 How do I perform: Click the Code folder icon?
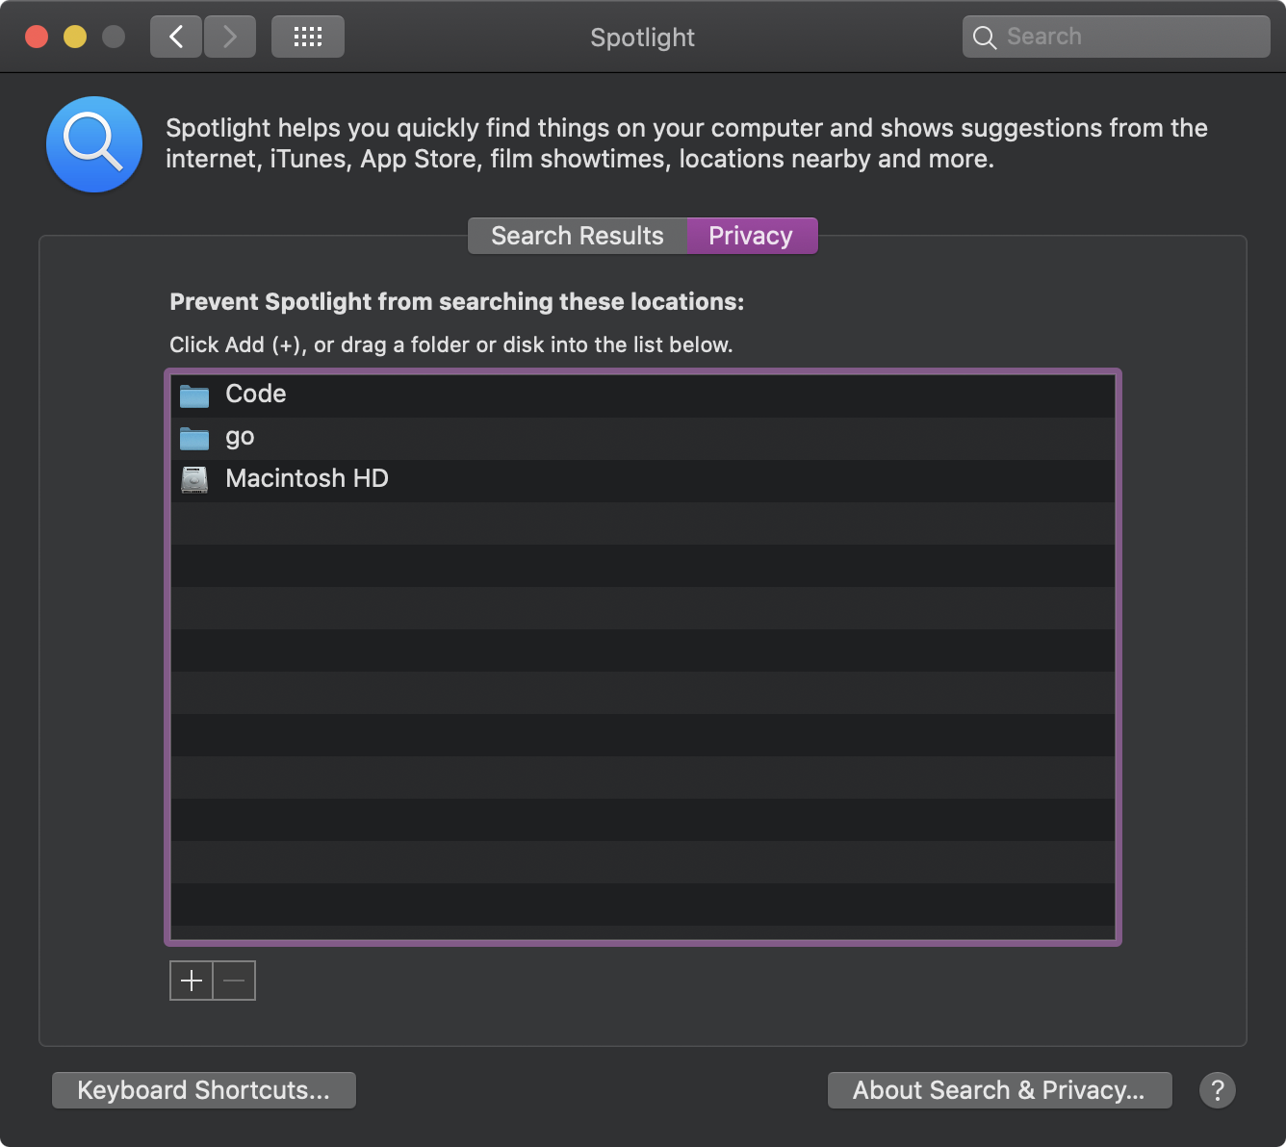point(194,395)
